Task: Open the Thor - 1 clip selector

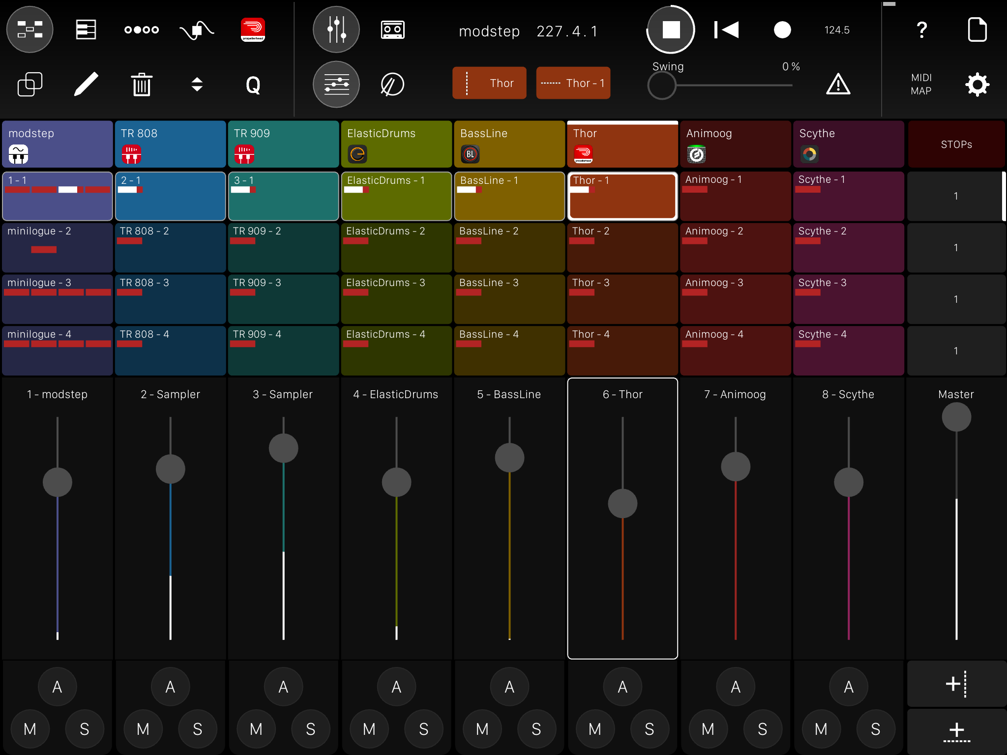Action: [573, 83]
